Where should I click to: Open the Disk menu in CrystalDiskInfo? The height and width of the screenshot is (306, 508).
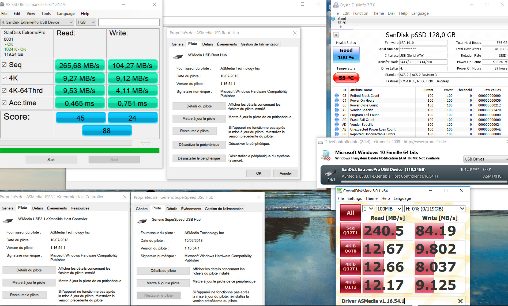click(391, 13)
